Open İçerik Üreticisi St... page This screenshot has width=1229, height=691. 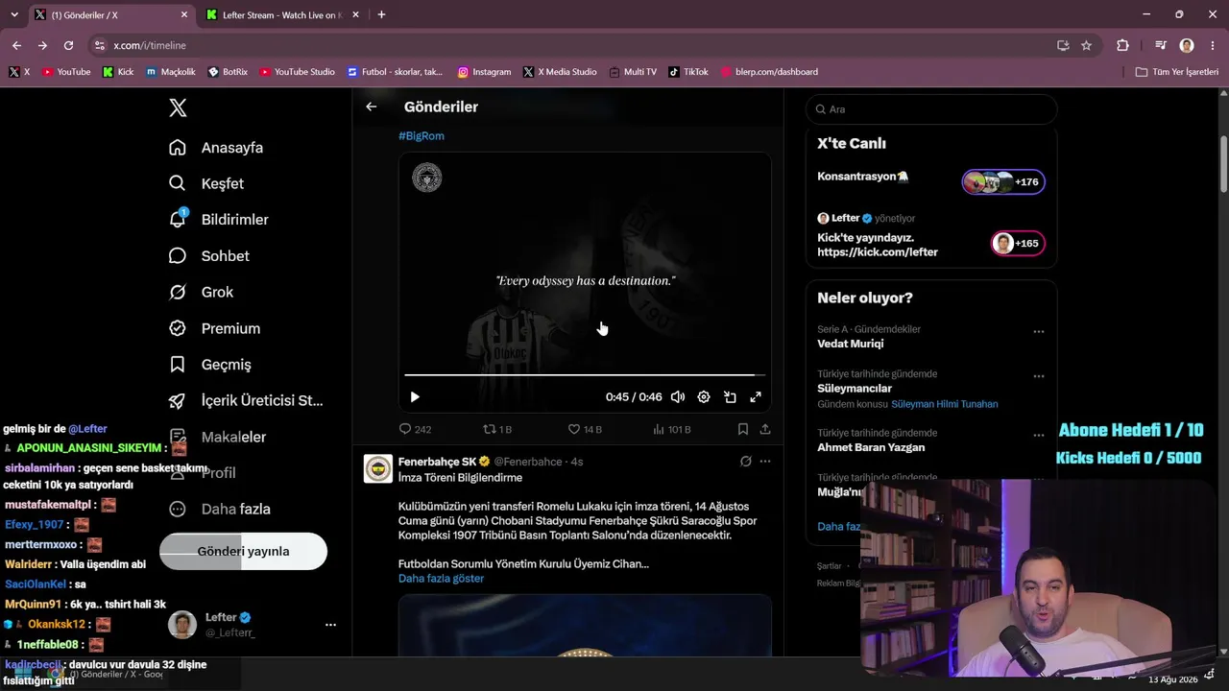246,400
